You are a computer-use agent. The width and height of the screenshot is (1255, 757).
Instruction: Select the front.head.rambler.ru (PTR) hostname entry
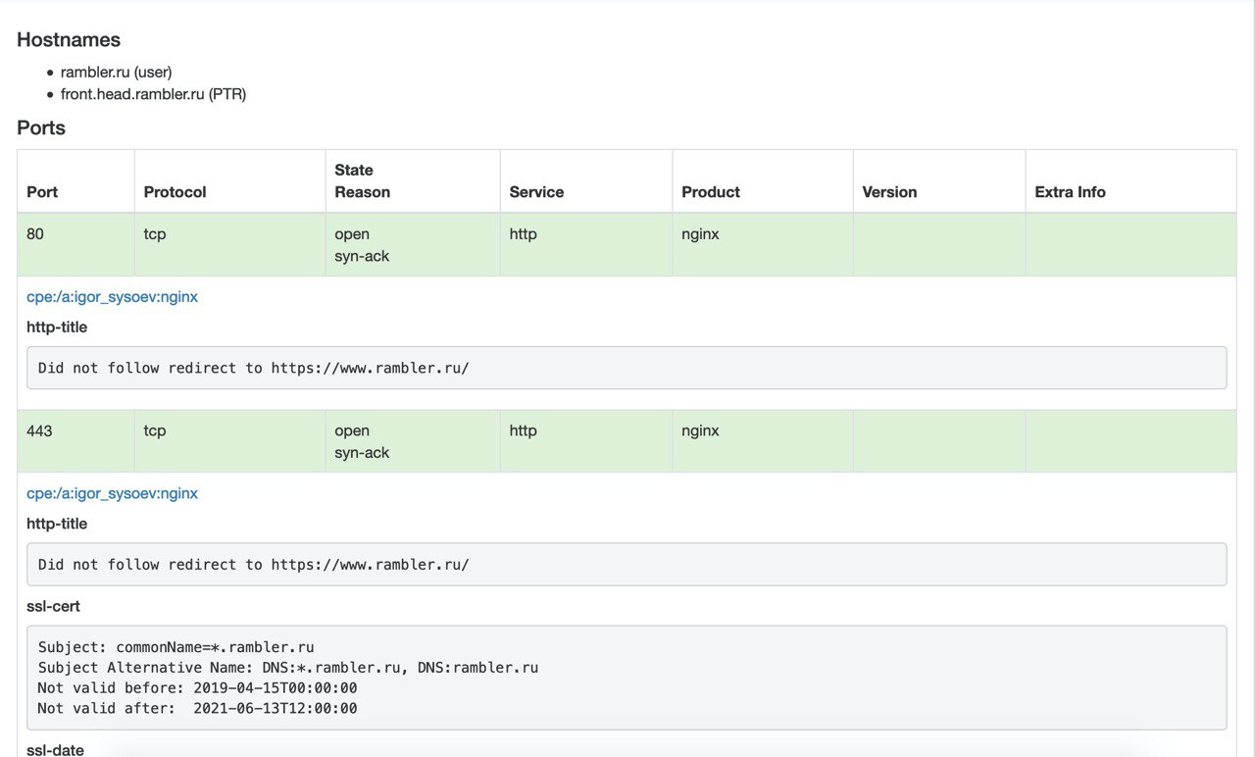click(x=153, y=94)
